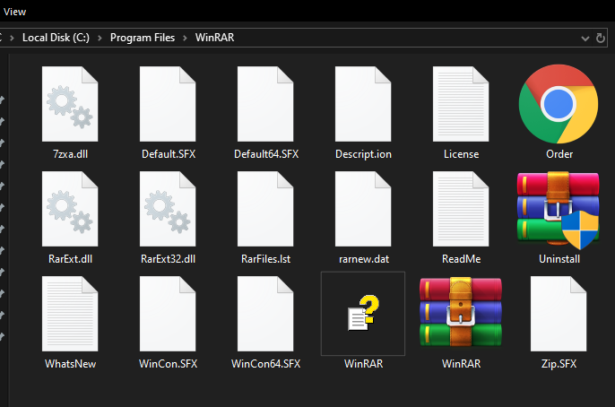Click the ReadMe file name label

click(x=461, y=259)
